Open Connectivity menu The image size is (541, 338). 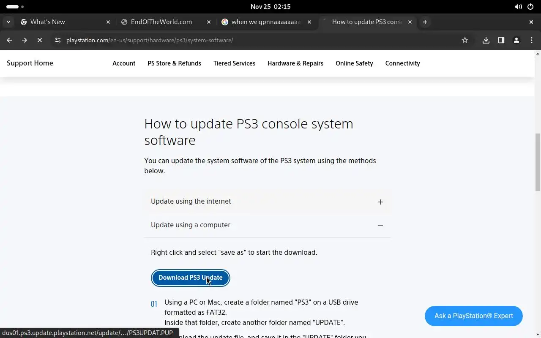(x=402, y=63)
